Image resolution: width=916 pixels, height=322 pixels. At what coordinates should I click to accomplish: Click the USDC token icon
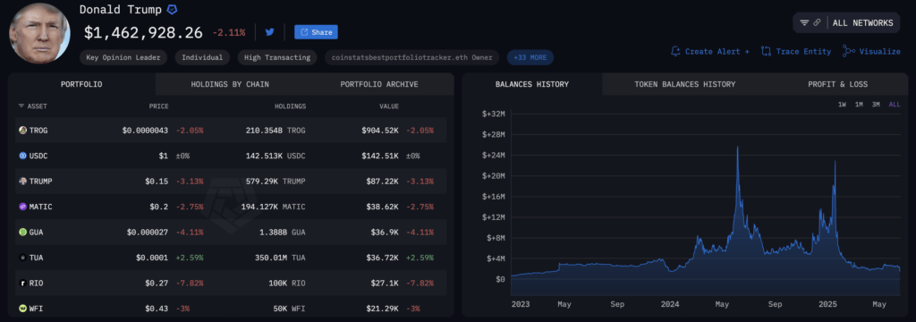pyautogui.click(x=22, y=156)
